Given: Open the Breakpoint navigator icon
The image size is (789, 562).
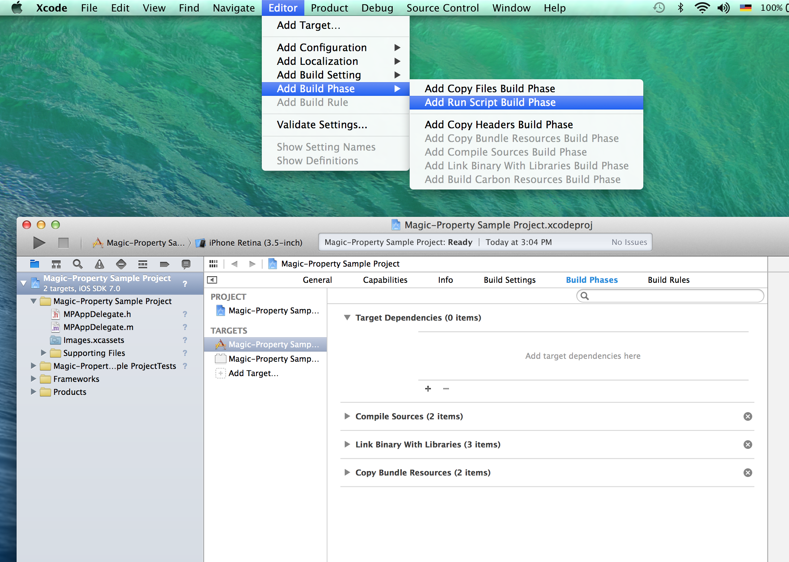Looking at the screenshot, I should pos(164,264).
